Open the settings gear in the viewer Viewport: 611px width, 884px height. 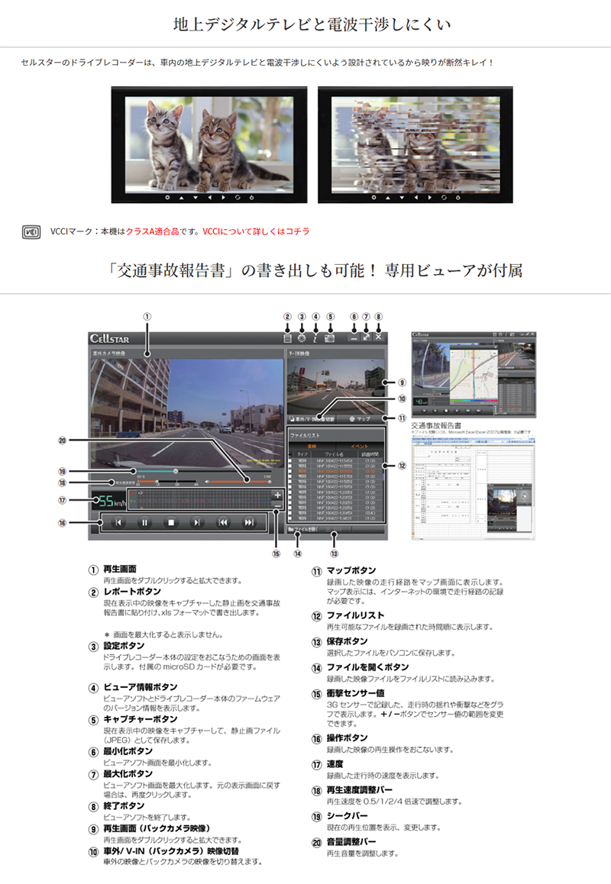pos(302,337)
